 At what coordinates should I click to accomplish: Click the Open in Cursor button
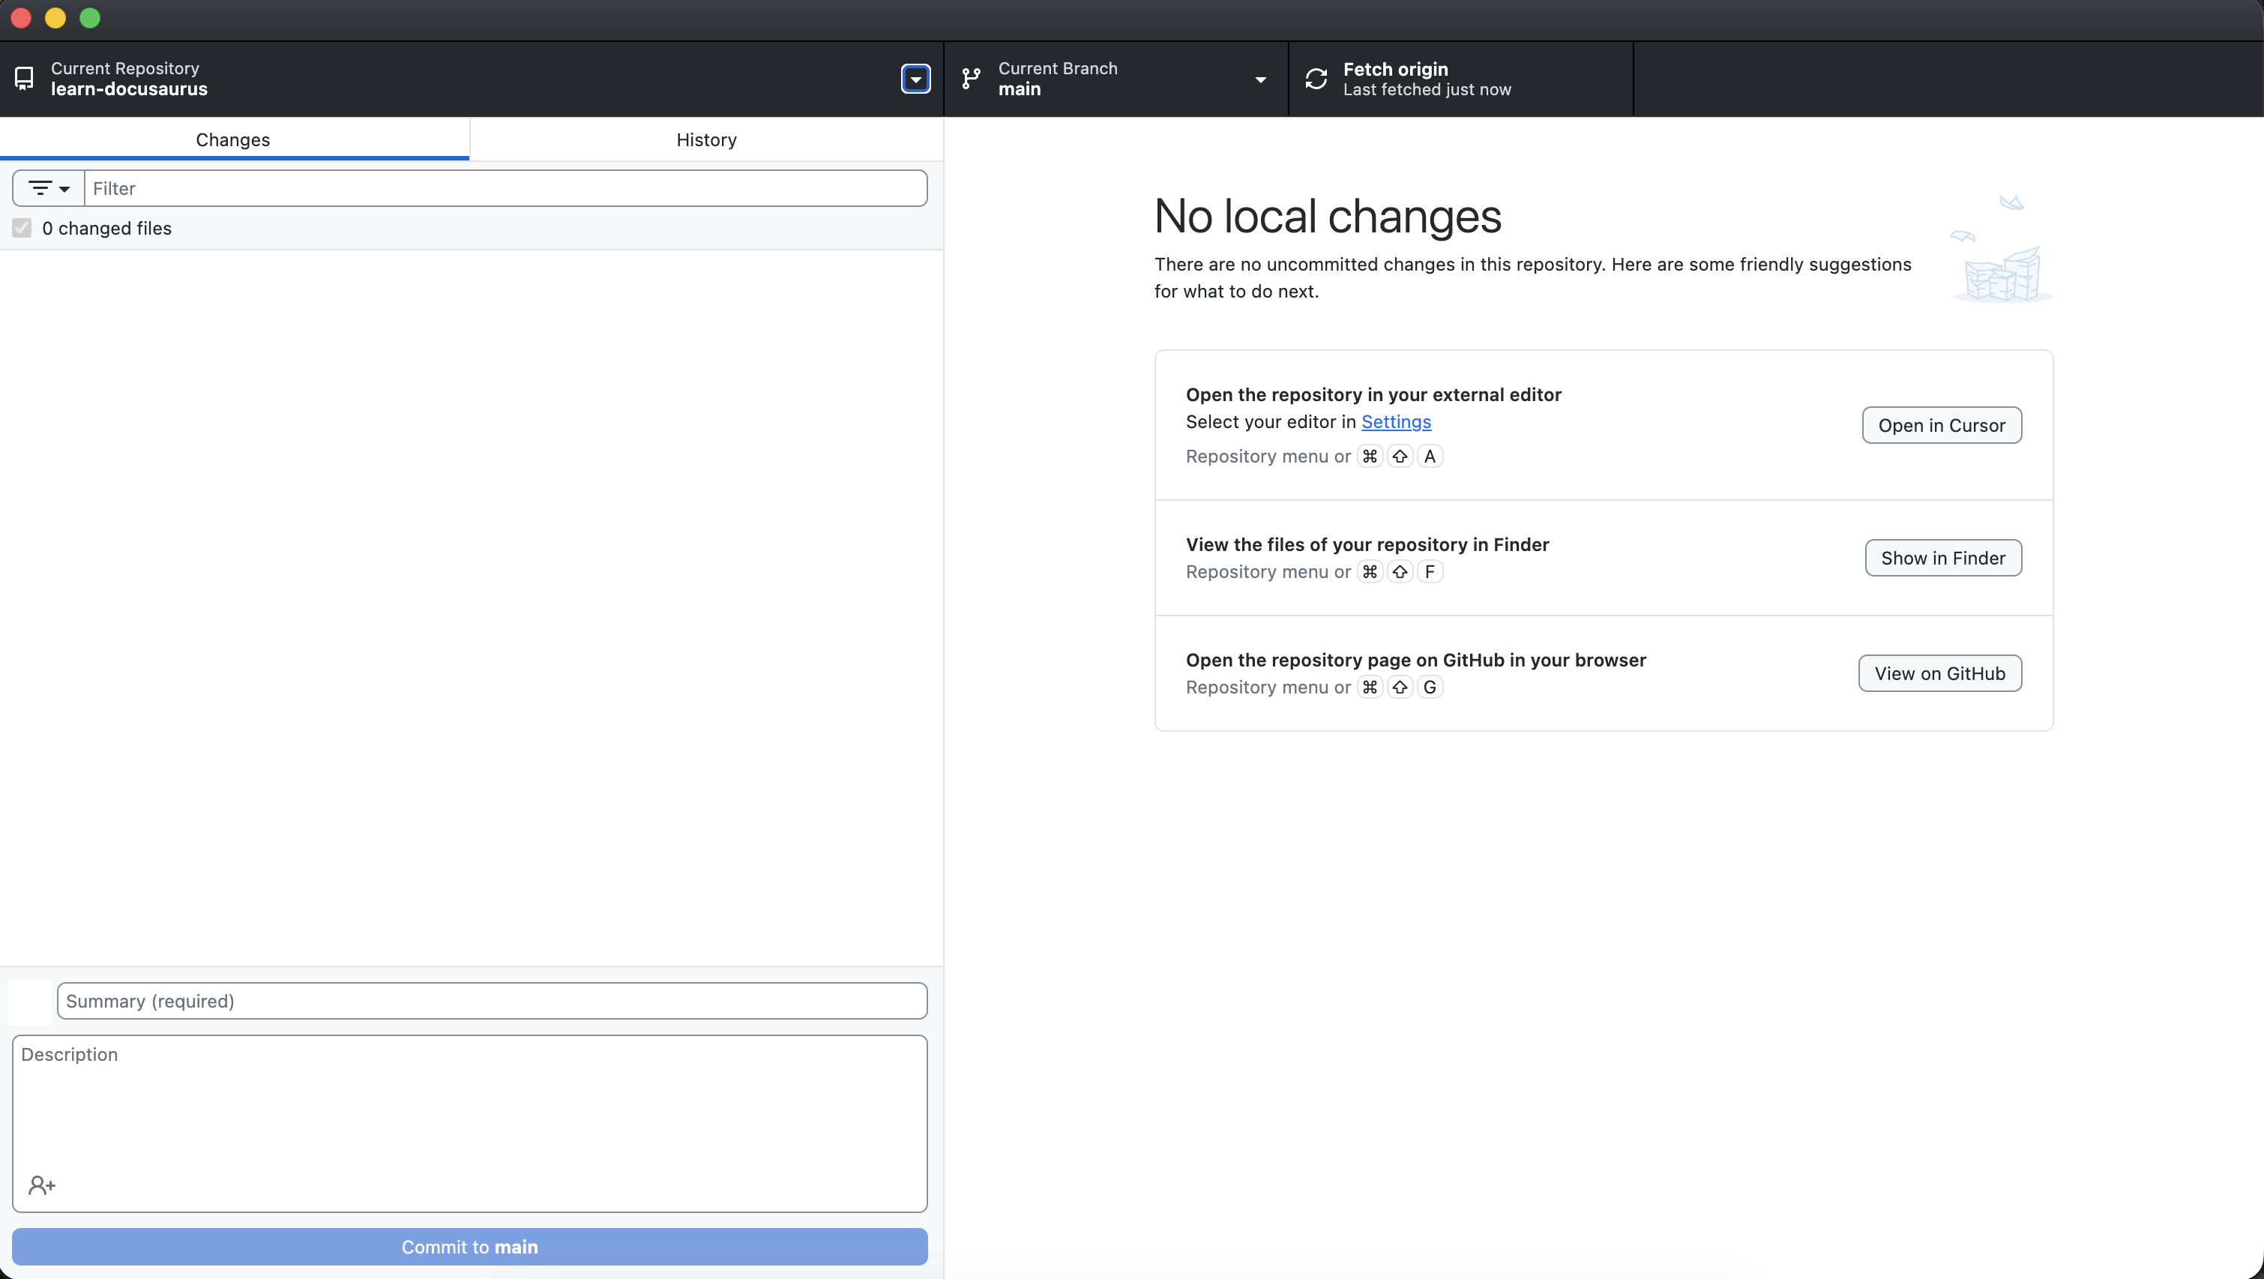1942,424
